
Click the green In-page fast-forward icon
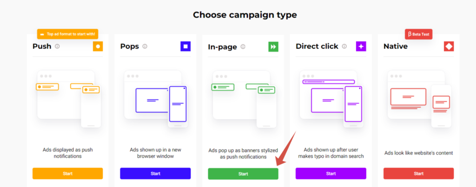click(273, 47)
